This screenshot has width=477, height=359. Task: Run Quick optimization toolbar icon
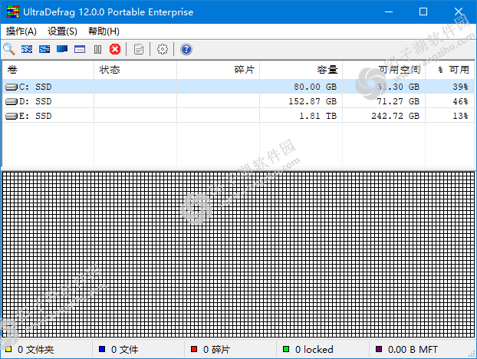point(44,49)
